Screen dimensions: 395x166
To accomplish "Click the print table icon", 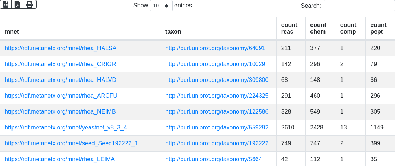I will [x=30, y=4].
